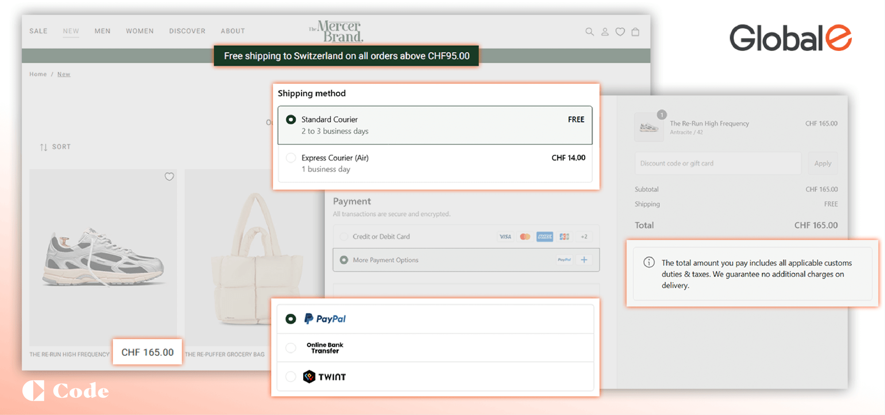Click the info icon beside customs notice
This screenshot has width=885, height=415.
coord(649,262)
